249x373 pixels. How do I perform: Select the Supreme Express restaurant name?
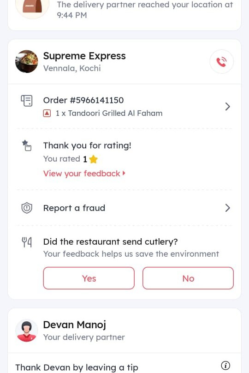click(x=84, y=56)
